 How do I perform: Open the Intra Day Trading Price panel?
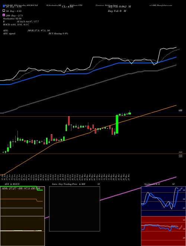coord(74,209)
